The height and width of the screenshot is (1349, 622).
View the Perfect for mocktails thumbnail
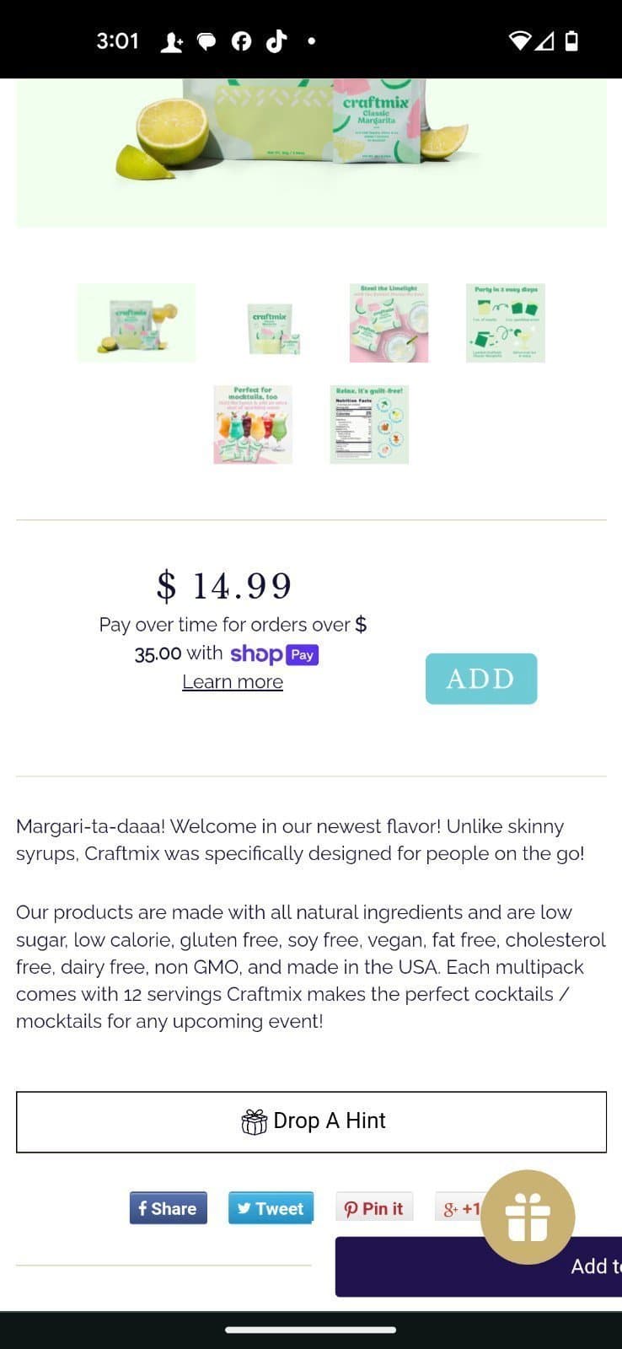click(252, 424)
